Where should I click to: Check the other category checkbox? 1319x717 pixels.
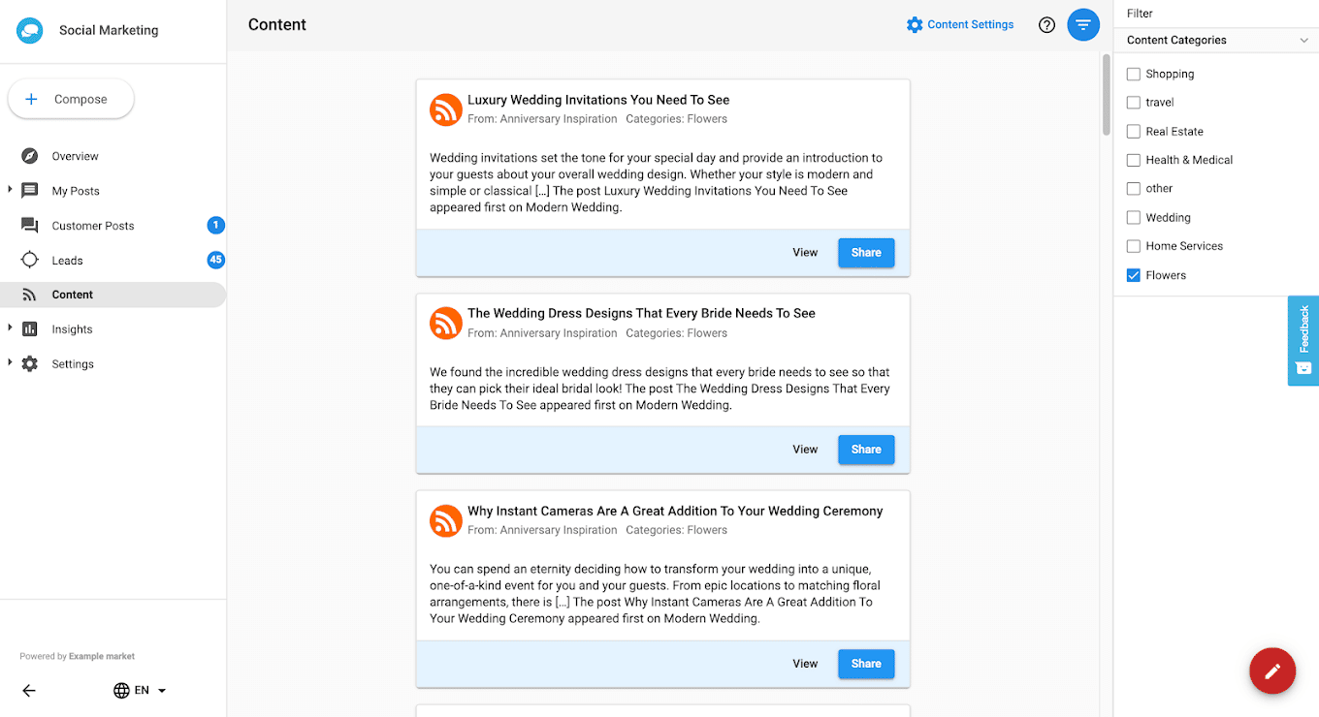point(1133,189)
